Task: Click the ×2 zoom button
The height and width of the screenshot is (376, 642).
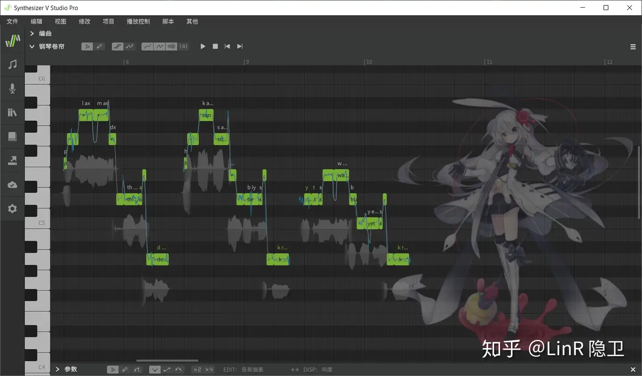Action: tap(198, 369)
